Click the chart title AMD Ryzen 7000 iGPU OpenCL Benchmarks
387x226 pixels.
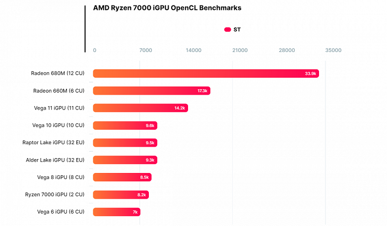(167, 8)
